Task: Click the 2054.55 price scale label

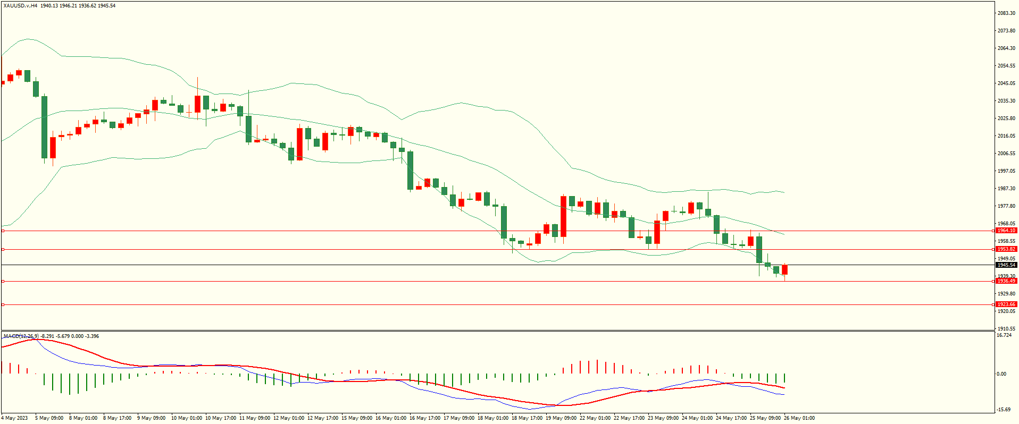Action: point(1006,66)
